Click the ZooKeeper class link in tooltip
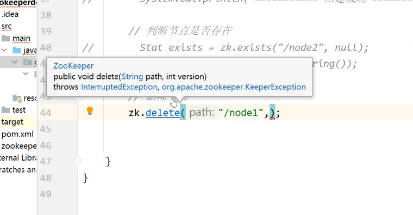 click(73, 66)
